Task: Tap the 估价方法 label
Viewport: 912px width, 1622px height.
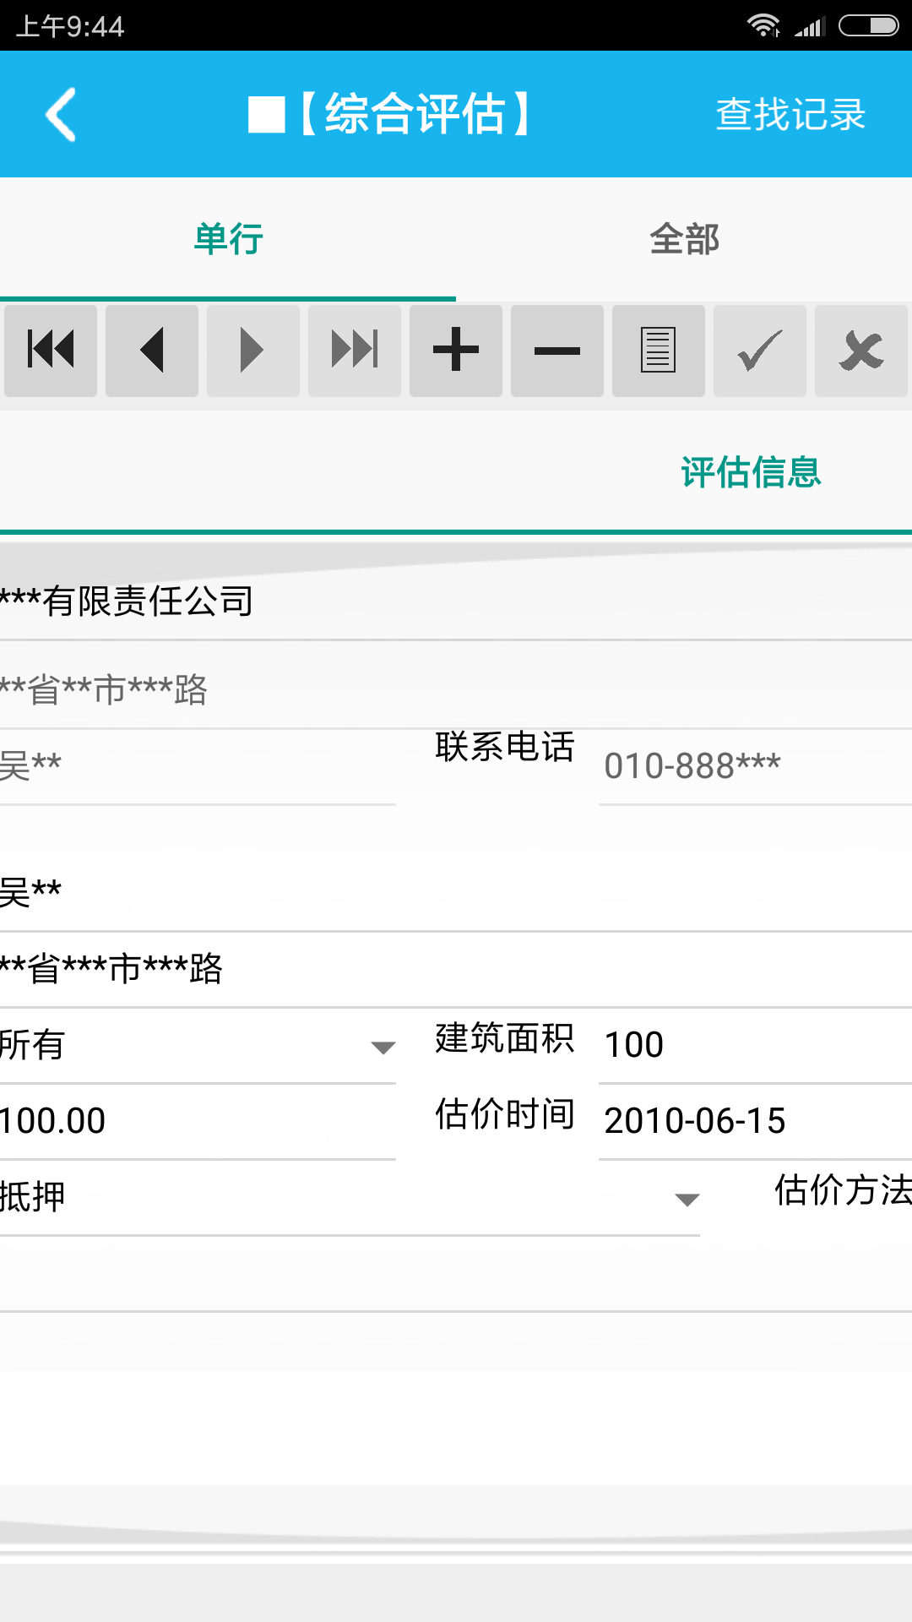Action: [x=843, y=1190]
